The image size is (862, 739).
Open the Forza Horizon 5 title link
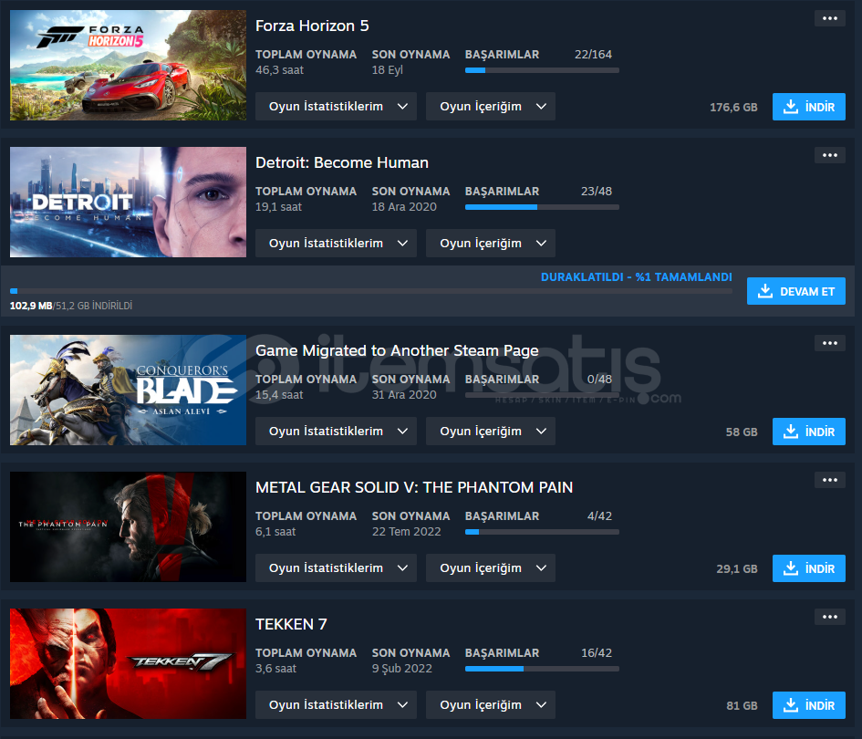(312, 26)
